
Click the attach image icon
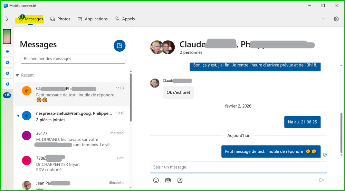(x=180, y=180)
